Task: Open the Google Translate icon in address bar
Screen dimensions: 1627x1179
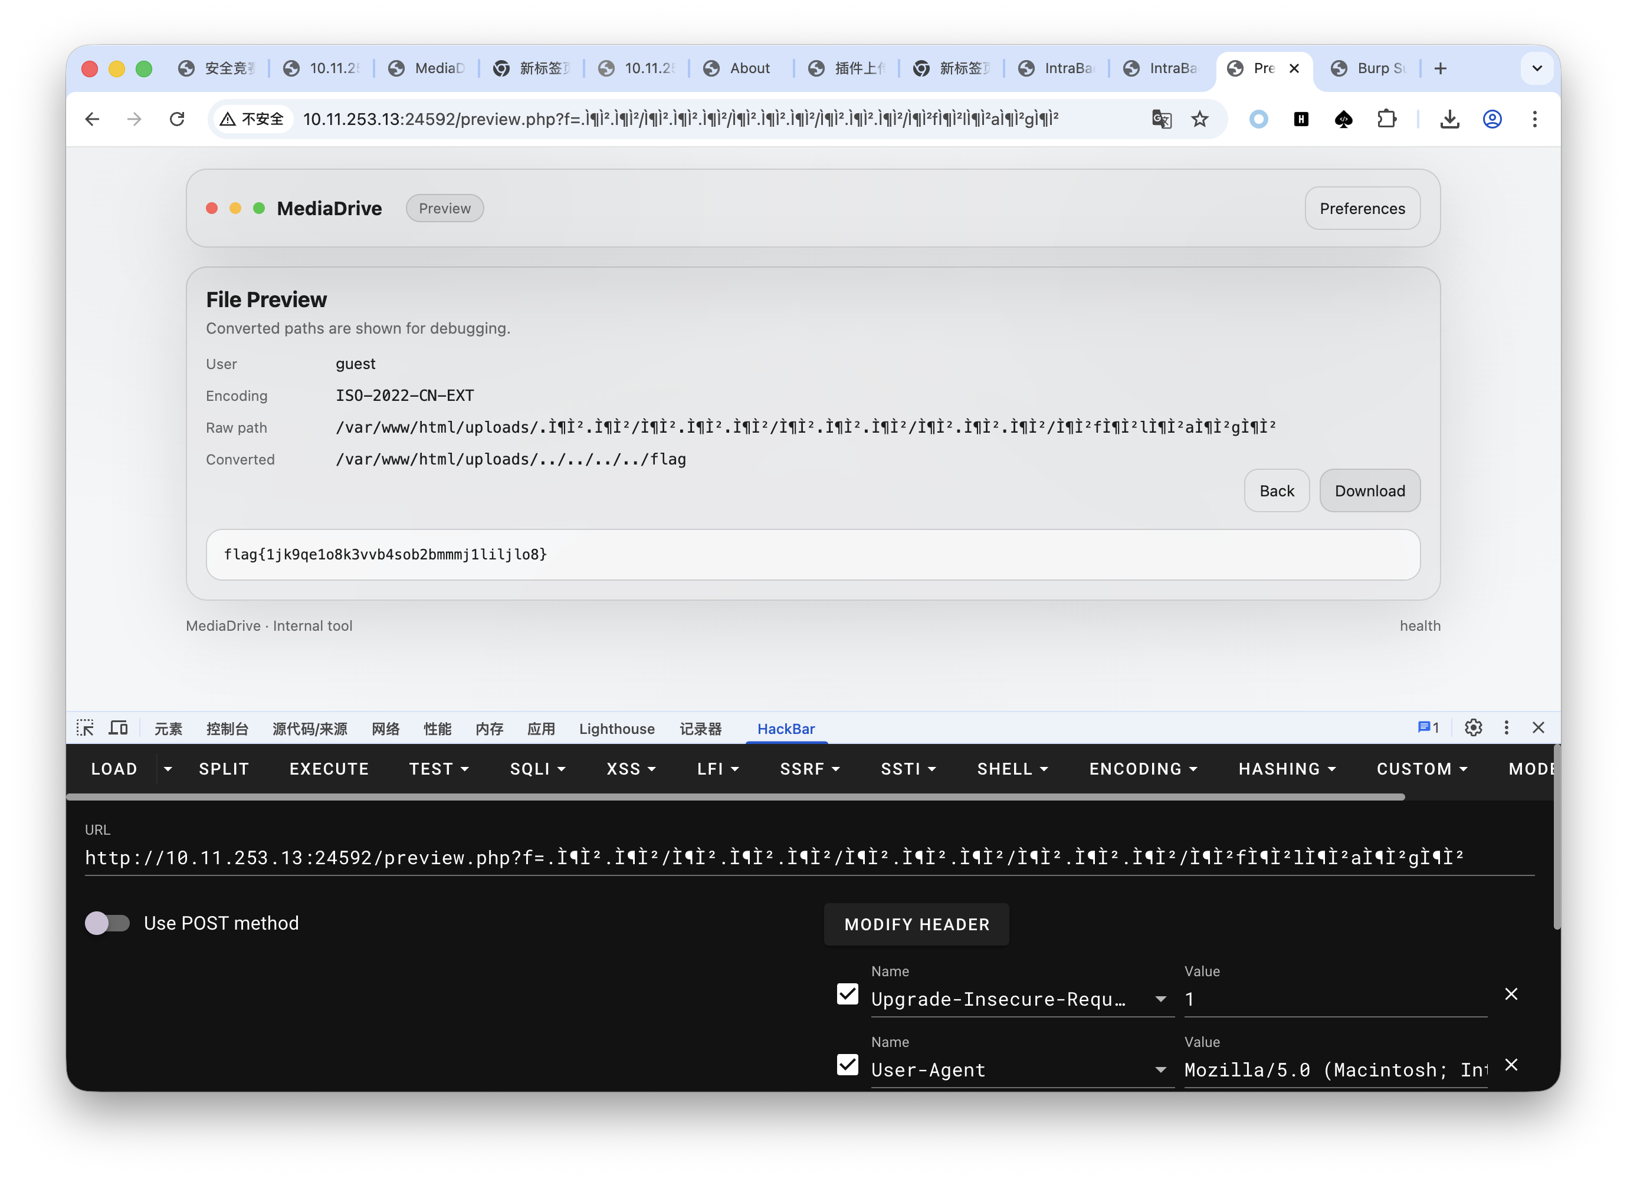Action: click(x=1162, y=119)
